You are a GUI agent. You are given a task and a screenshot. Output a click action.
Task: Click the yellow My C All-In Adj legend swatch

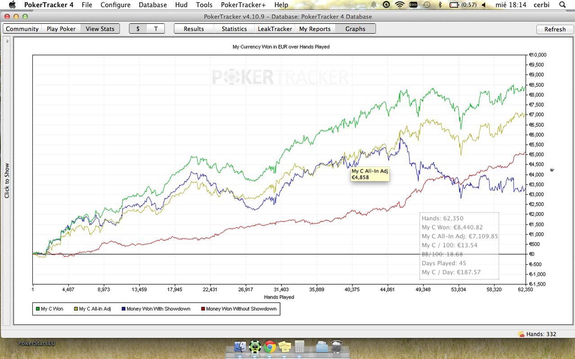[76, 309]
